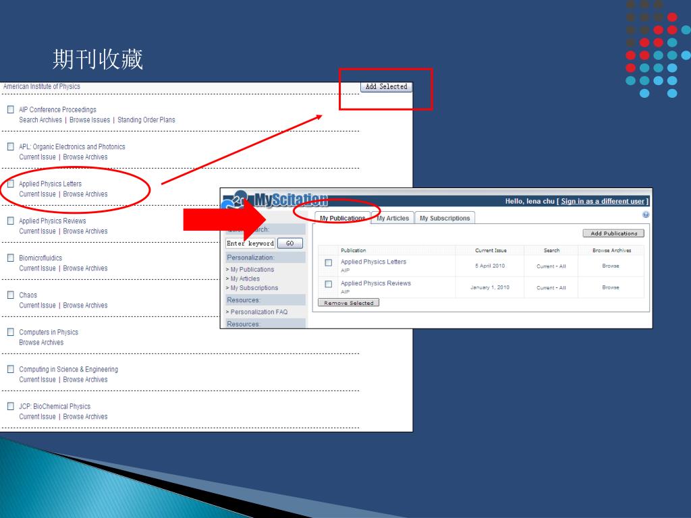
Task: Tick Computing in Science & Engineering checkbox
Action: point(11,369)
